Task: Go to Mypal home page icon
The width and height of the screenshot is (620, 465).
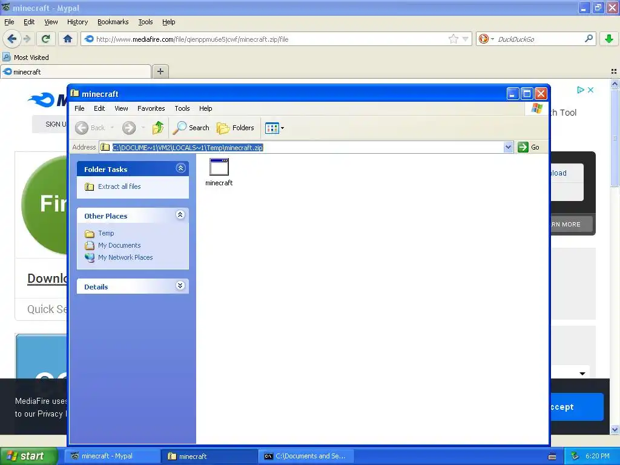Action: [x=68, y=39]
